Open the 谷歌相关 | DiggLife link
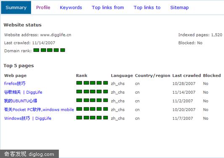Viewport: 224px width, 158px height. tap(23, 92)
